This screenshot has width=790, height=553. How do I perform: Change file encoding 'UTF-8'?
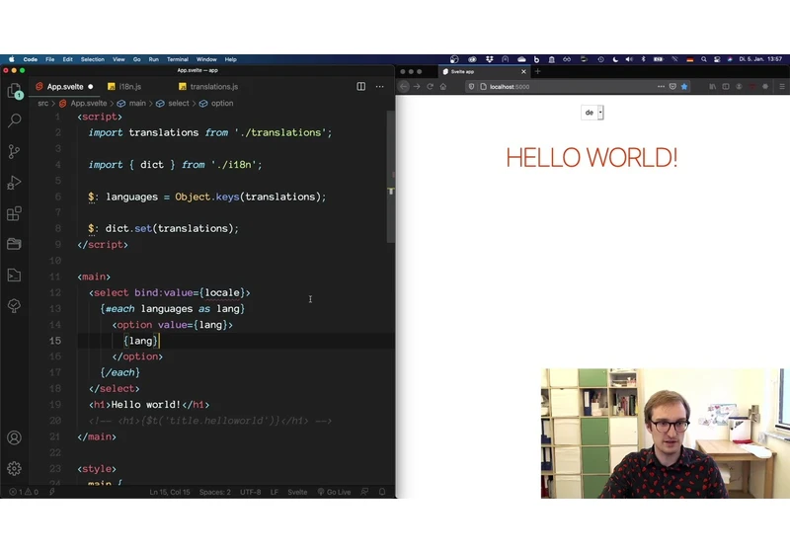tap(251, 492)
